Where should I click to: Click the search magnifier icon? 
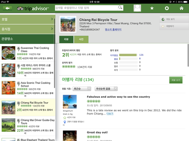[x=120, y=7]
